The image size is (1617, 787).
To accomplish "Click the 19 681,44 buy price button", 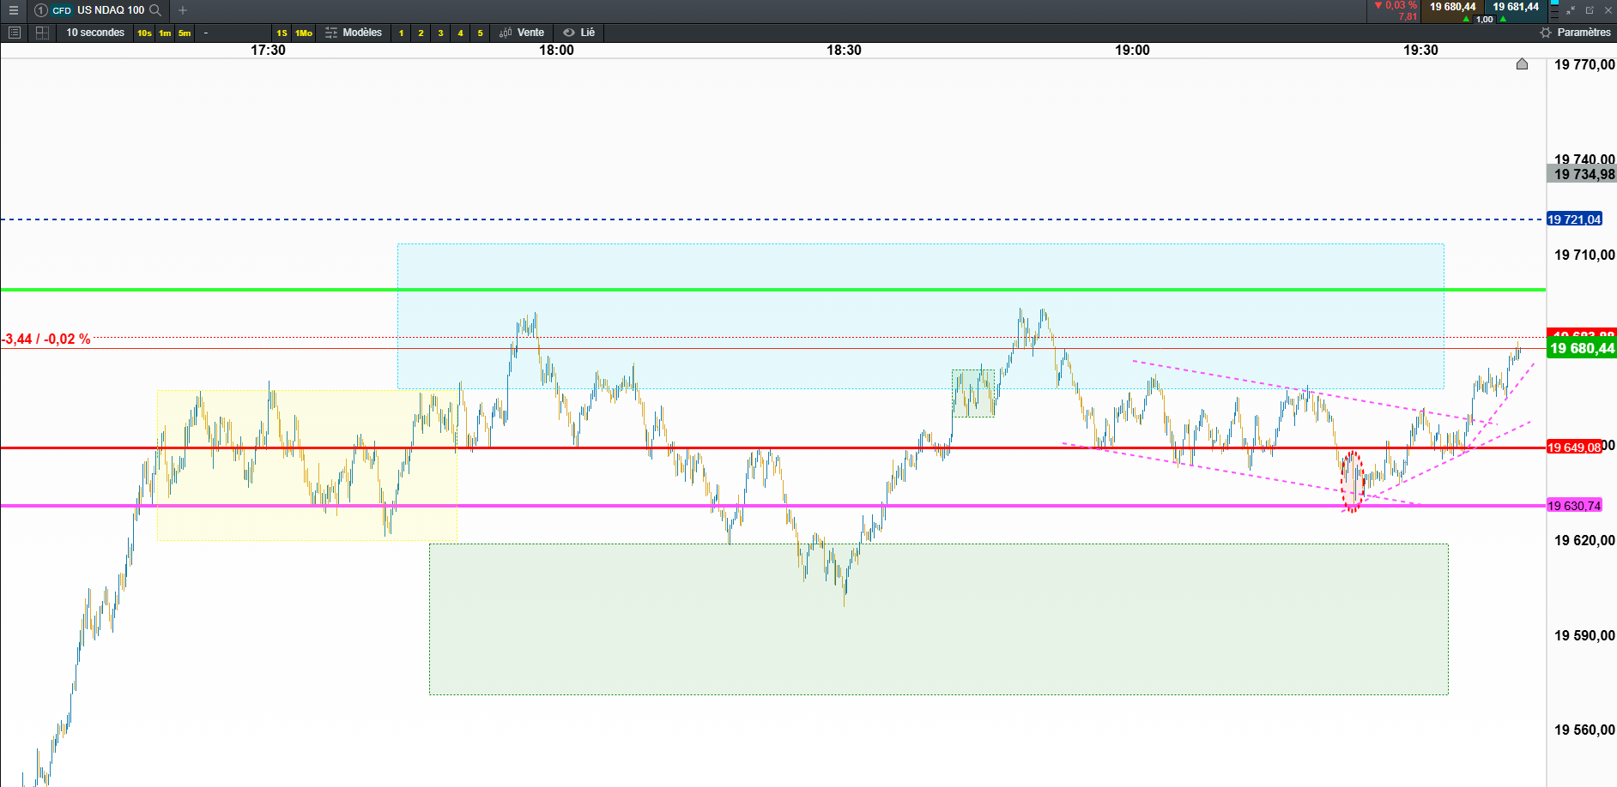I will click(1516, 11).
